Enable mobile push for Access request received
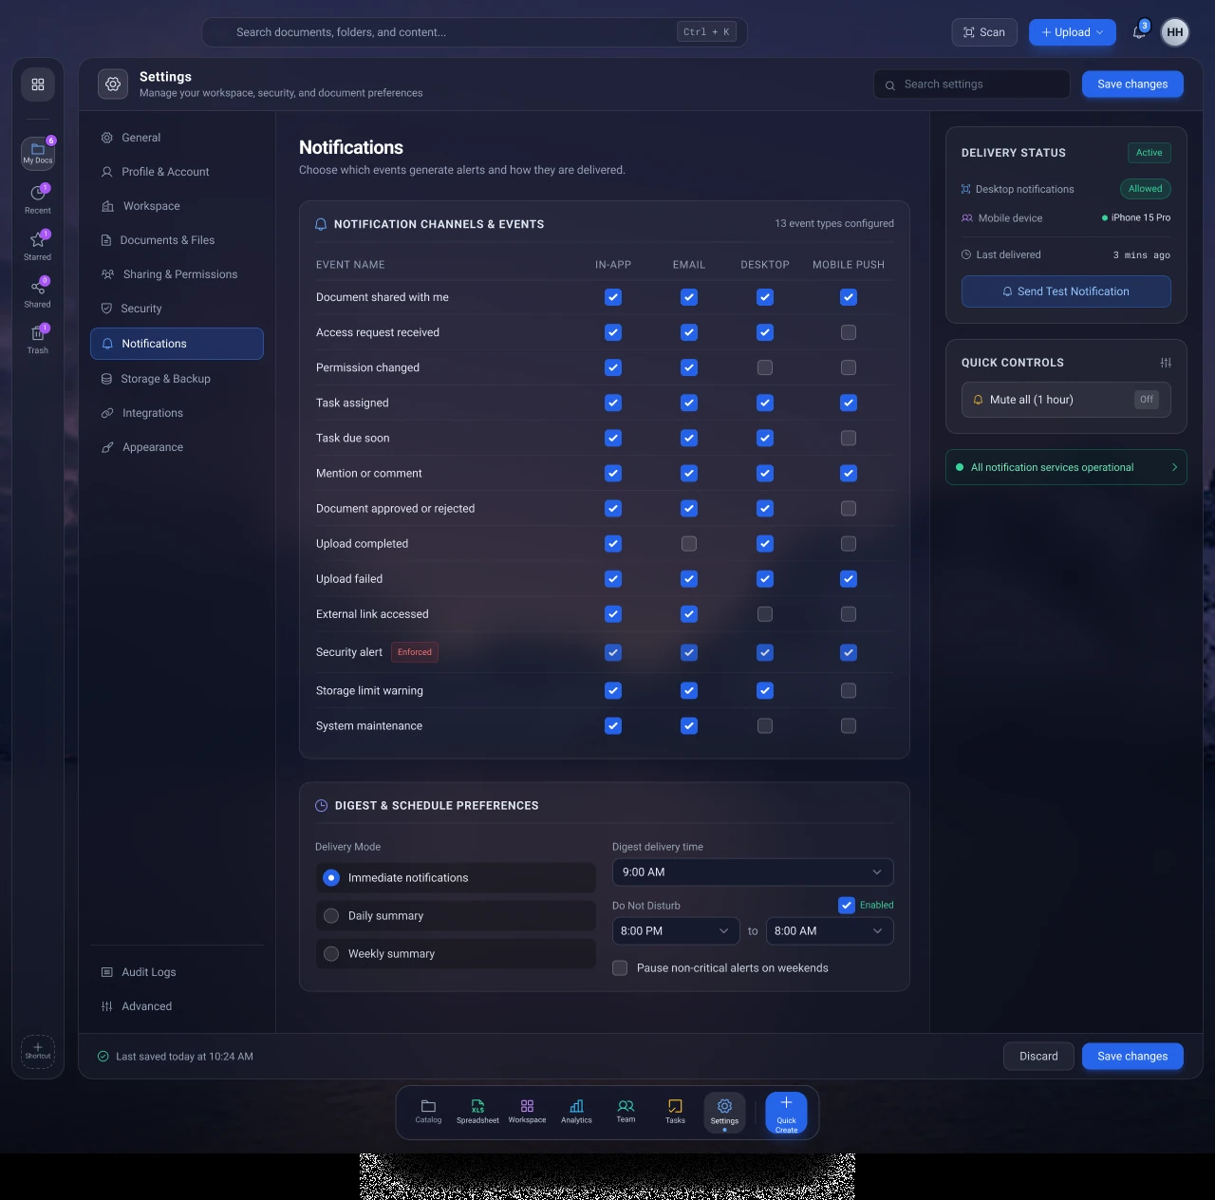Image resolution: width=1215 pixels, height=1200 pixels. (849, 332)
